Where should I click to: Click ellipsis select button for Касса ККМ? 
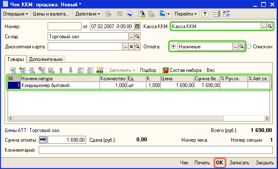[264, 26]
